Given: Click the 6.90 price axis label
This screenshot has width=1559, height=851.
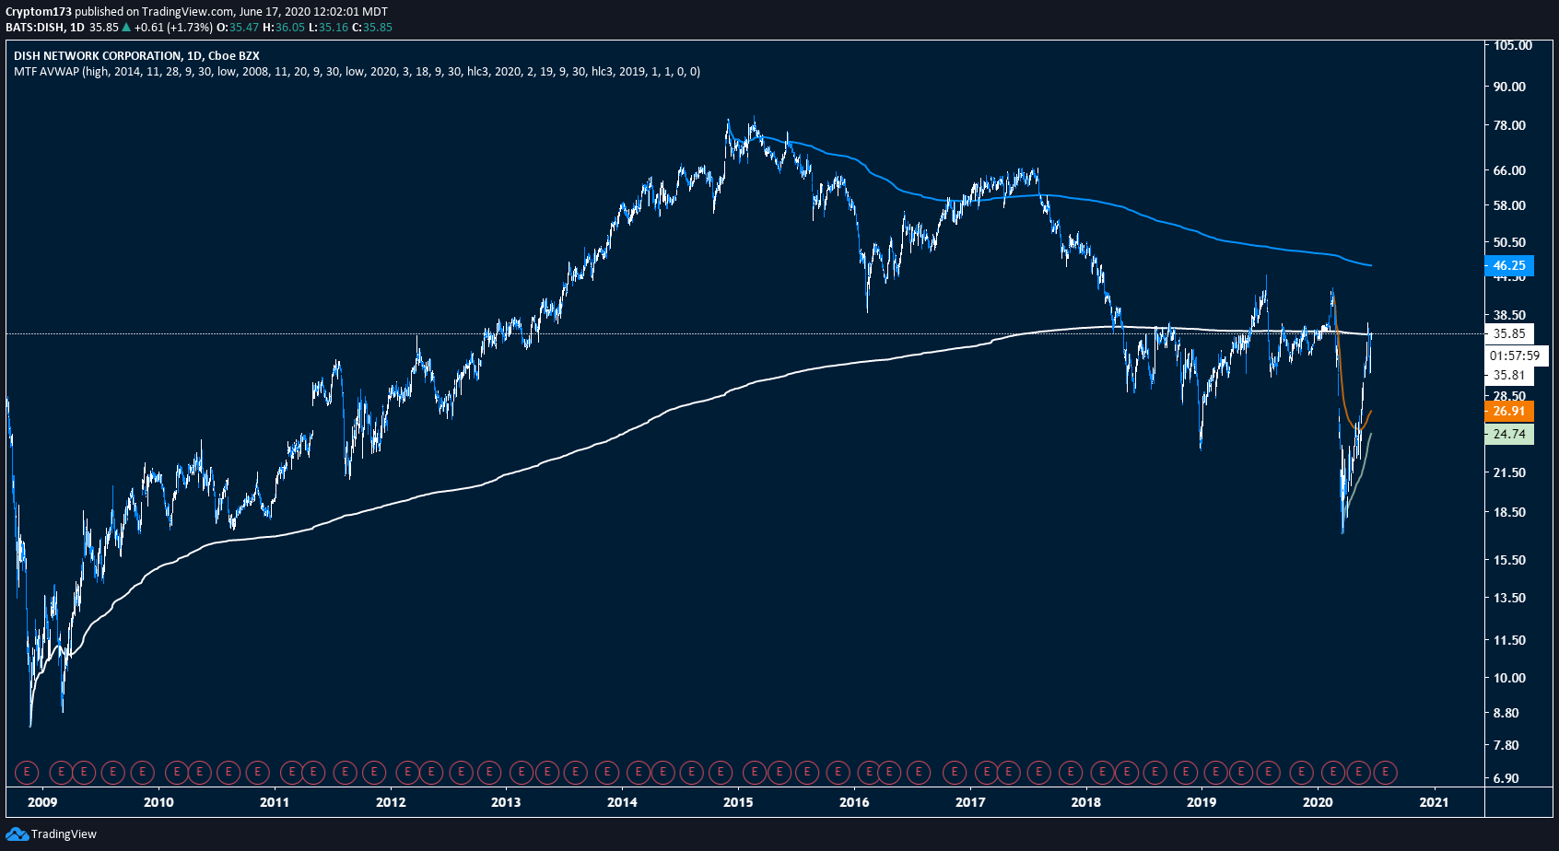Looking at the screenshot, I should (1506, 778).
